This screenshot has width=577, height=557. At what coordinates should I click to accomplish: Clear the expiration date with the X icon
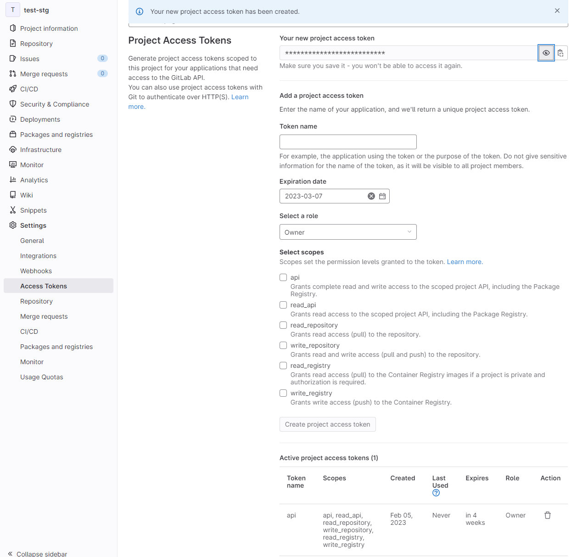click(x=371, y=196)
